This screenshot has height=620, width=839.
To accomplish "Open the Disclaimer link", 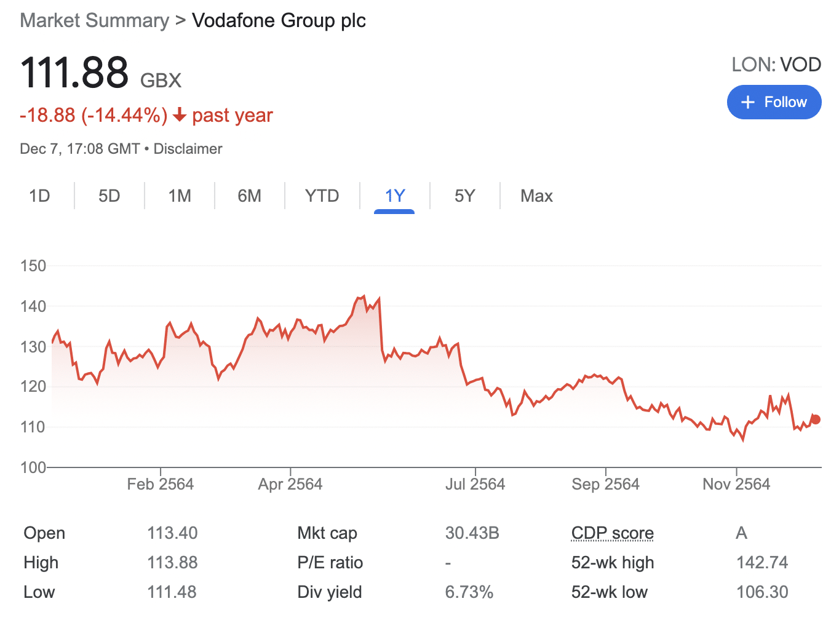I will (188, 149).
